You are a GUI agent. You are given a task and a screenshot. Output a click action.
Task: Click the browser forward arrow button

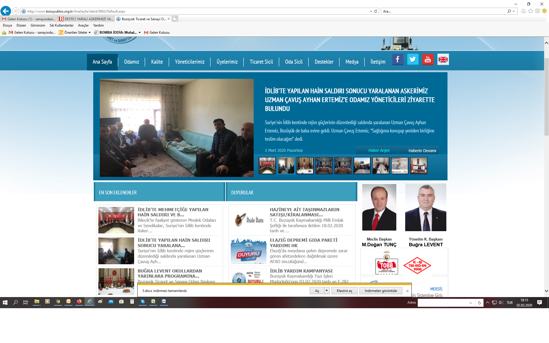click(x=16, y=11)
